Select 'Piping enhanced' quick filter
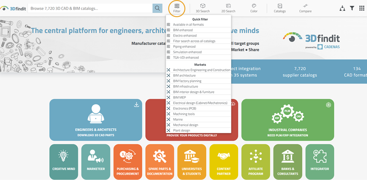This screenshot has width=367, height=180. (198, 47)
